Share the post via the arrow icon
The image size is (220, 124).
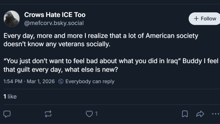tap(200, 114)
